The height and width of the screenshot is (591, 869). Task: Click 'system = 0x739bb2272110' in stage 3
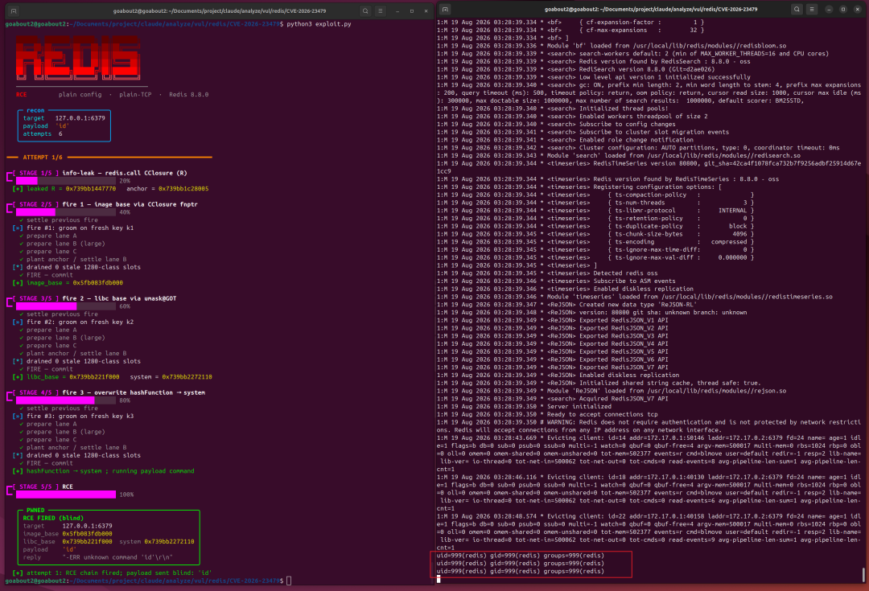coord(171,377)
